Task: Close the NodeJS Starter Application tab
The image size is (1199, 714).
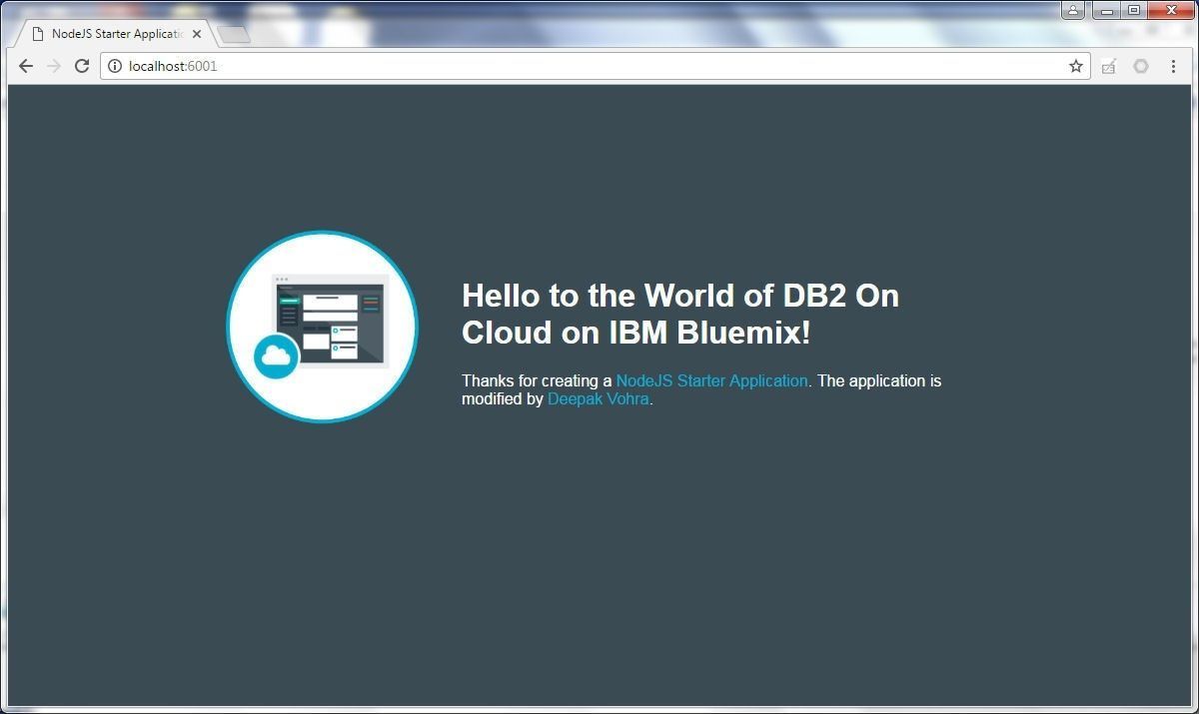Action: 197,34
